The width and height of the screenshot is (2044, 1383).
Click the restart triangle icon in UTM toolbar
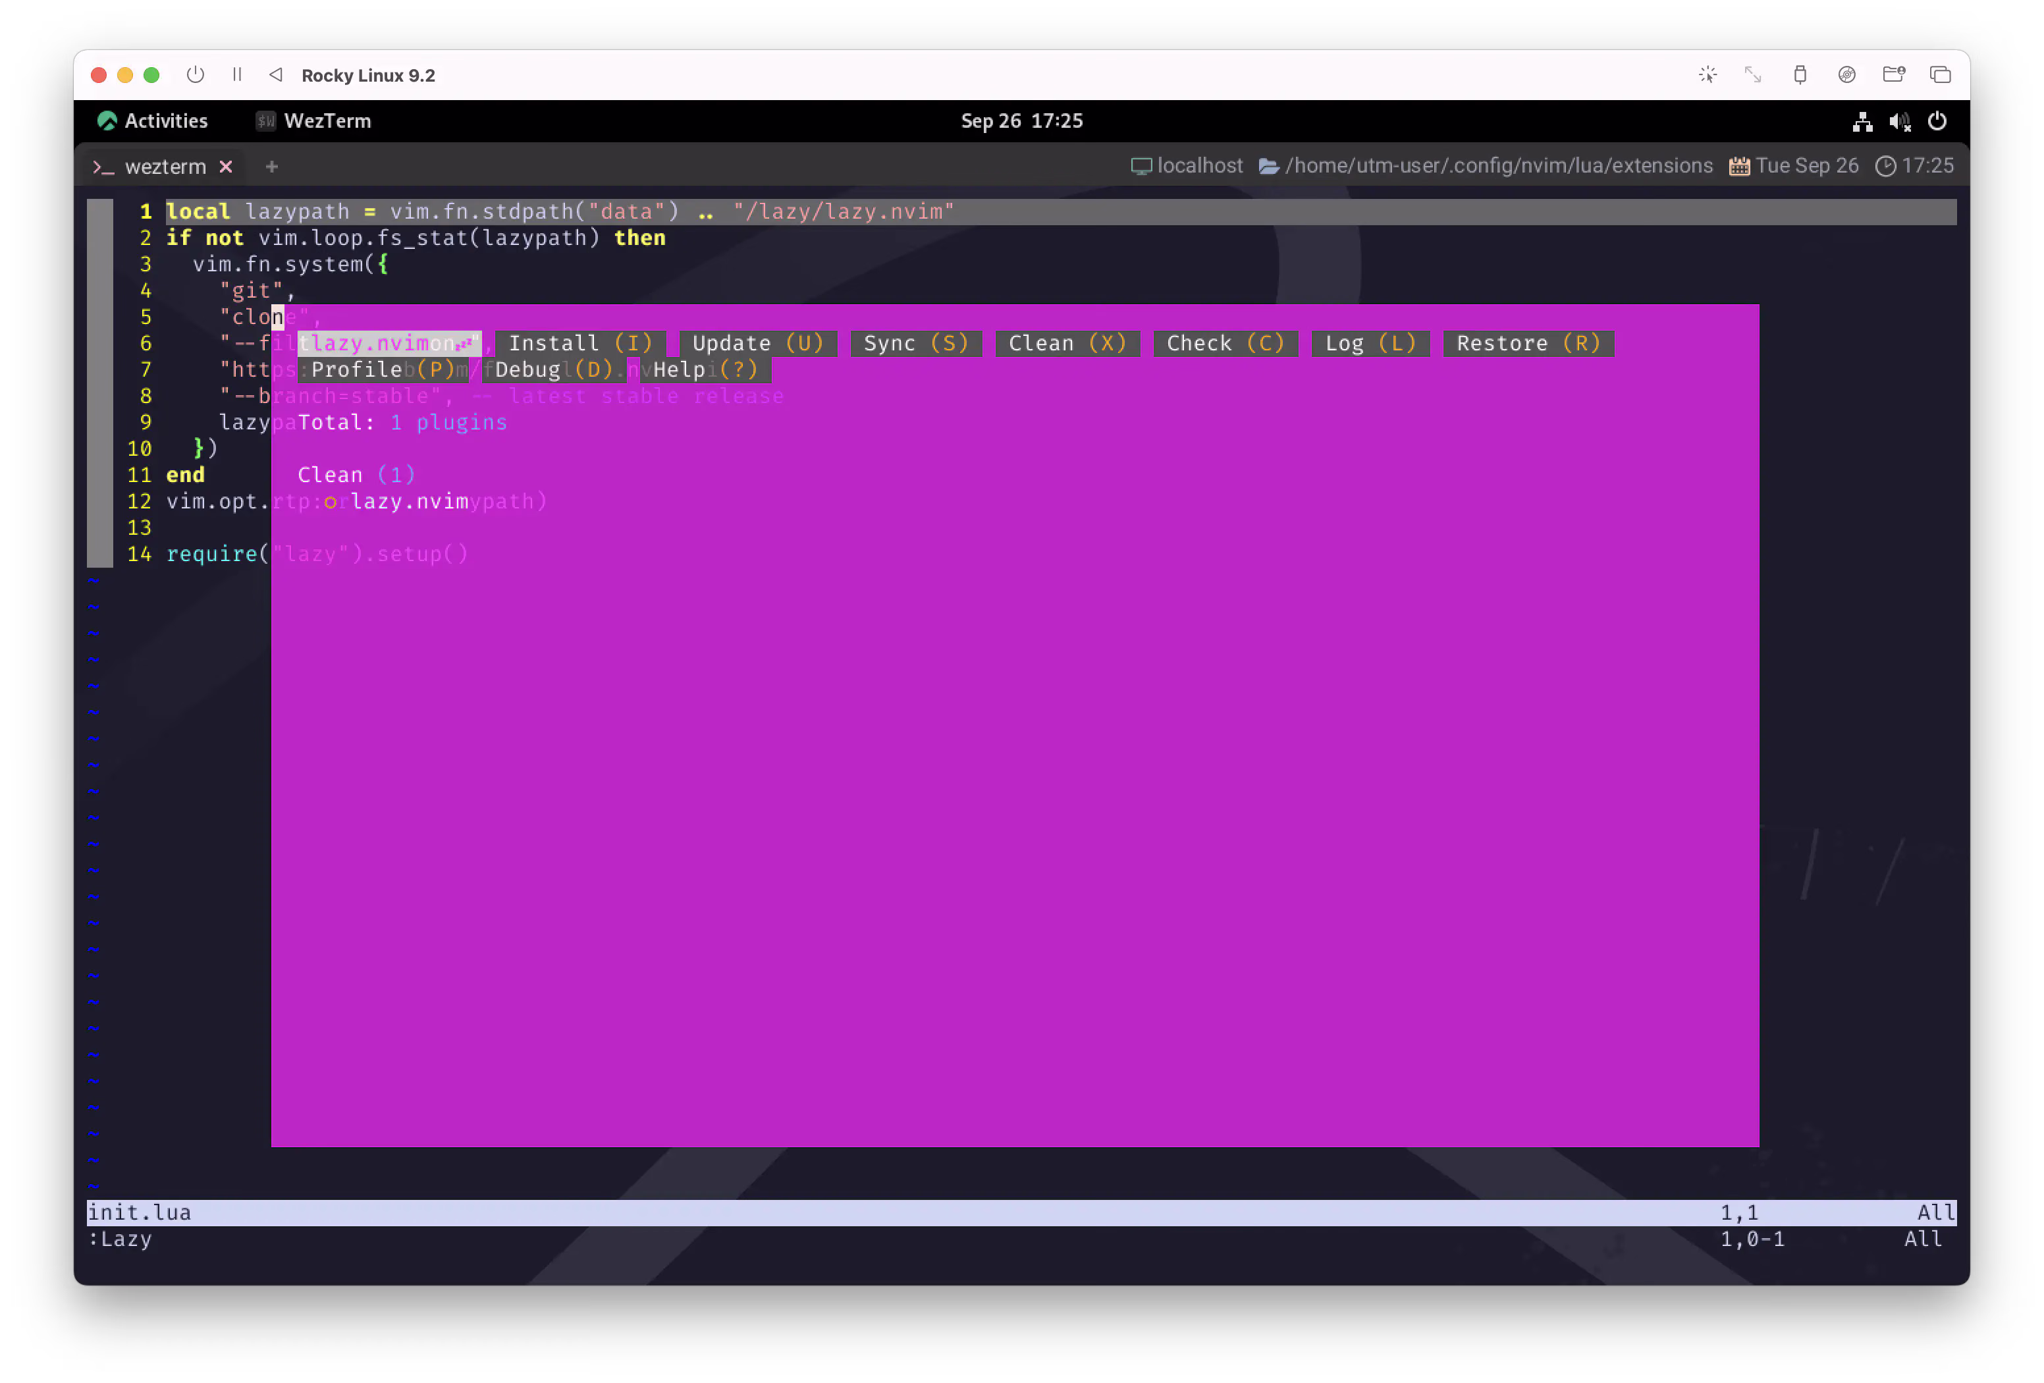click(276, 75)
